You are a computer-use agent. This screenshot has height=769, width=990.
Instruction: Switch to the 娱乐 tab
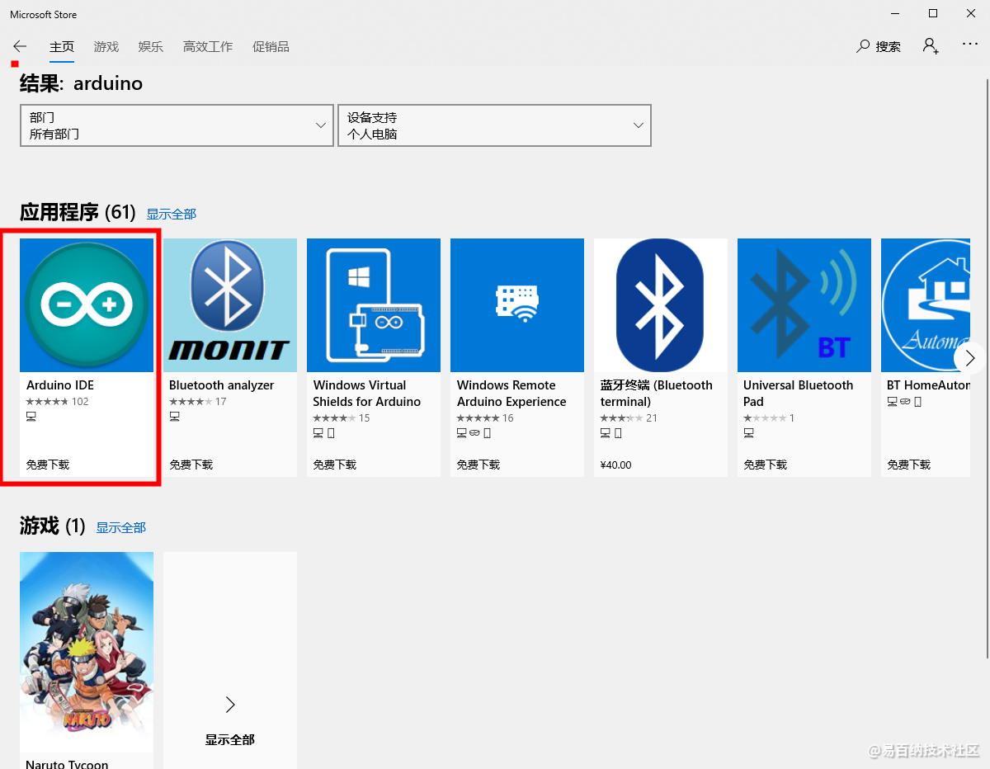[x=151, y=47]
